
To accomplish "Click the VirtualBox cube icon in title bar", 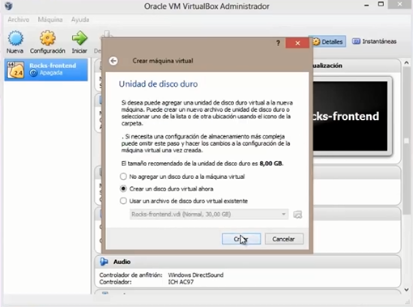I will (8, 6).
